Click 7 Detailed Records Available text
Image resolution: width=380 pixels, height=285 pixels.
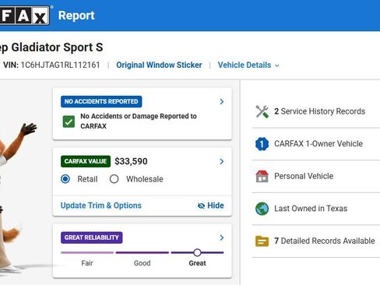(x=325, y=241)
